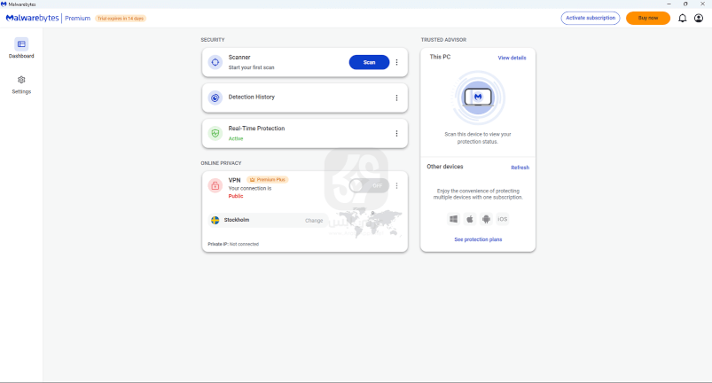Select the Windows platform icon
Viewport: 712px width, 383px height.
click(453, 219)
